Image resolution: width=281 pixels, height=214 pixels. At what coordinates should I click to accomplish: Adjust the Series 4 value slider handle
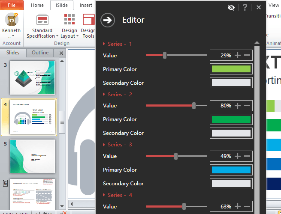tap(184, 206)
